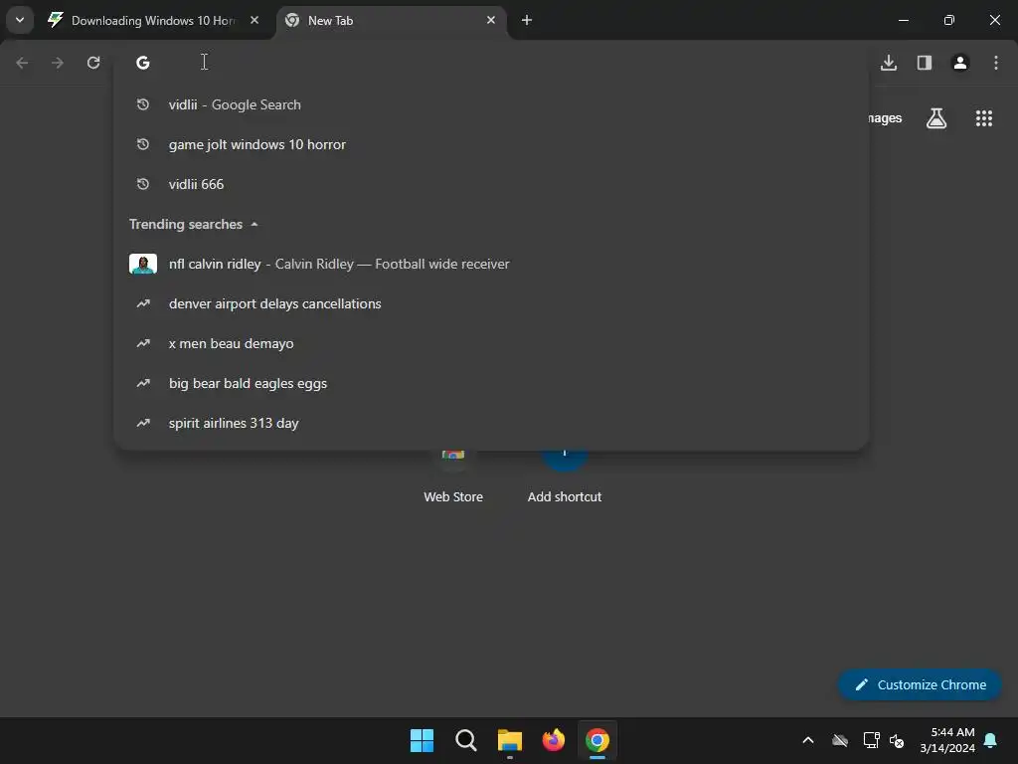Viewport: 1018px width, 764px height.
Task: Open a new tab with plus button
Action: click(x=527, y=20)
